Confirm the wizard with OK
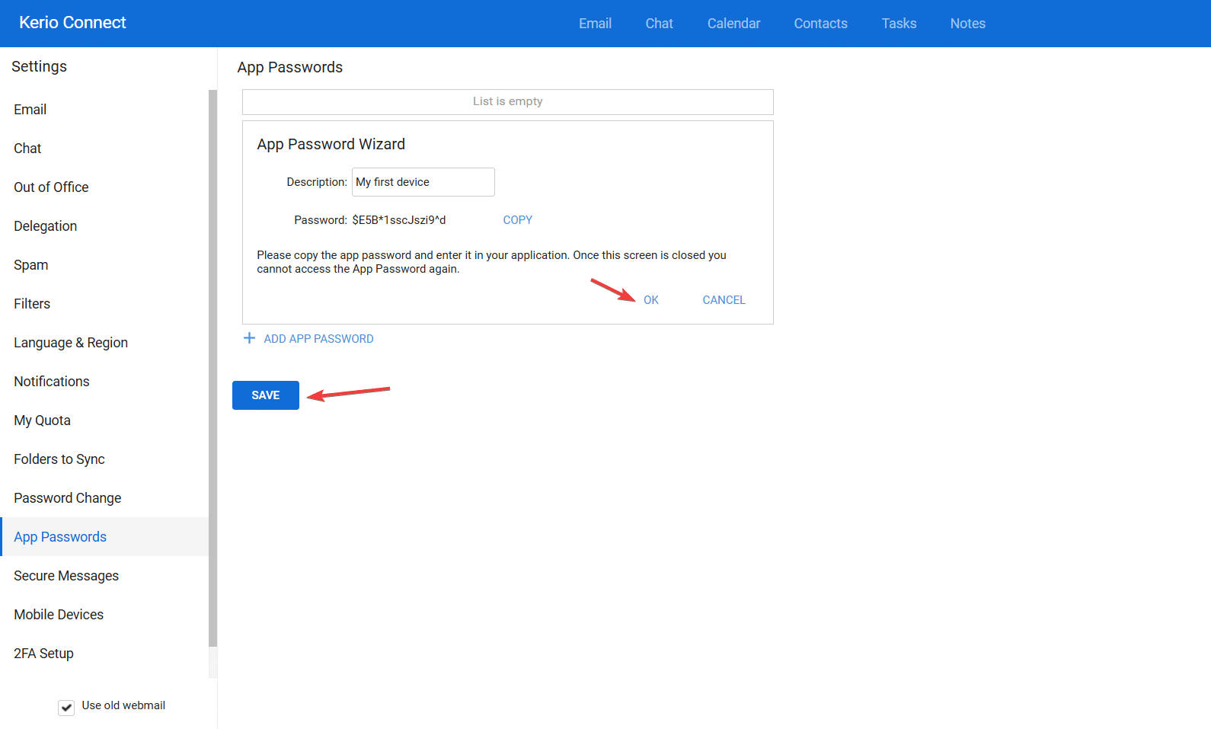 click(x=650, y=300)
